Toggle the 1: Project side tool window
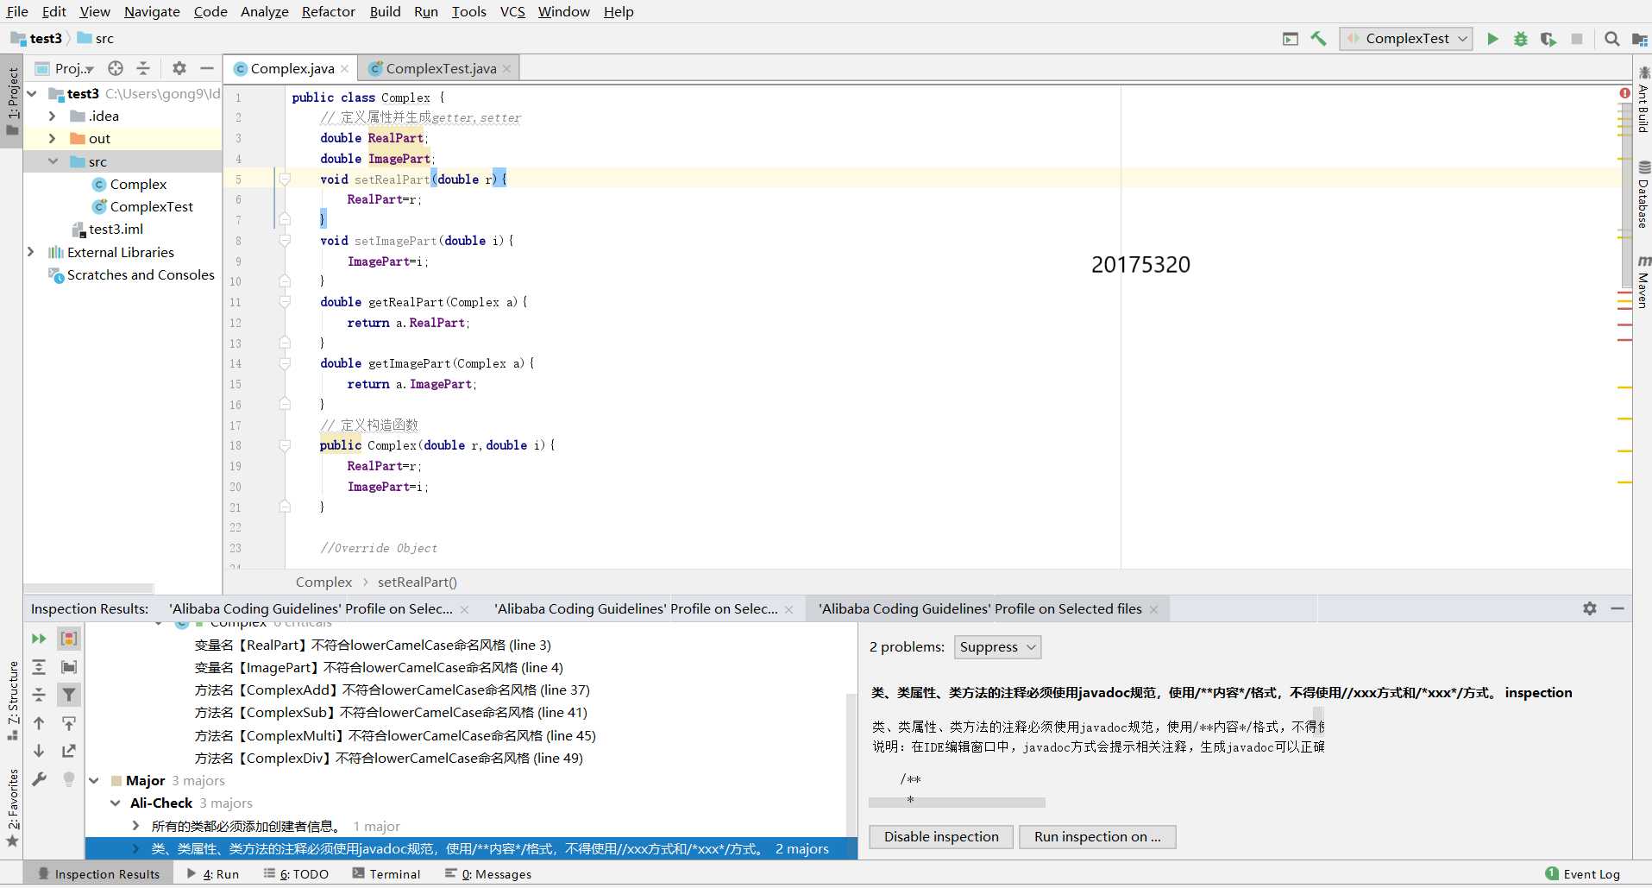 click(12, 101)
